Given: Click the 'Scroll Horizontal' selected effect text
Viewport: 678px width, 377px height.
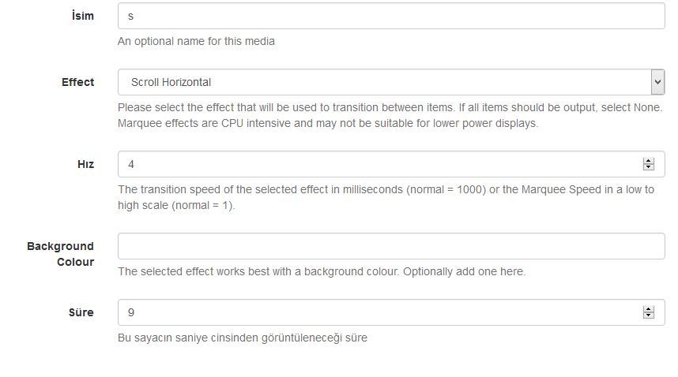Looking at the screenshot, I should tap(171, 82).
